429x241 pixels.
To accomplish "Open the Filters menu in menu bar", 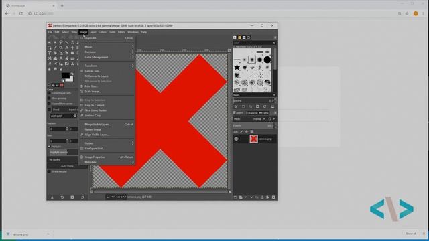I will [x=121, y=32].
